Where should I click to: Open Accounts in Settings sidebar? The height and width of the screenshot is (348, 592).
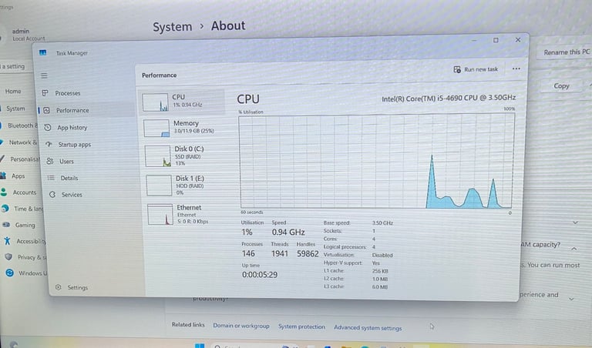pos(24,192)
